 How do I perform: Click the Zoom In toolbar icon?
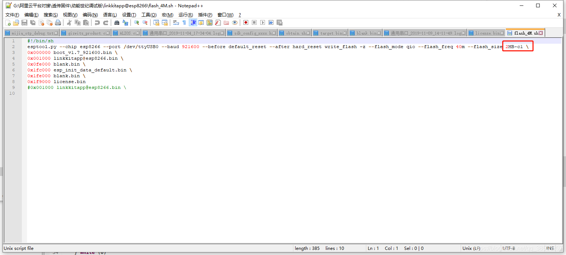(x=136, y=23)
